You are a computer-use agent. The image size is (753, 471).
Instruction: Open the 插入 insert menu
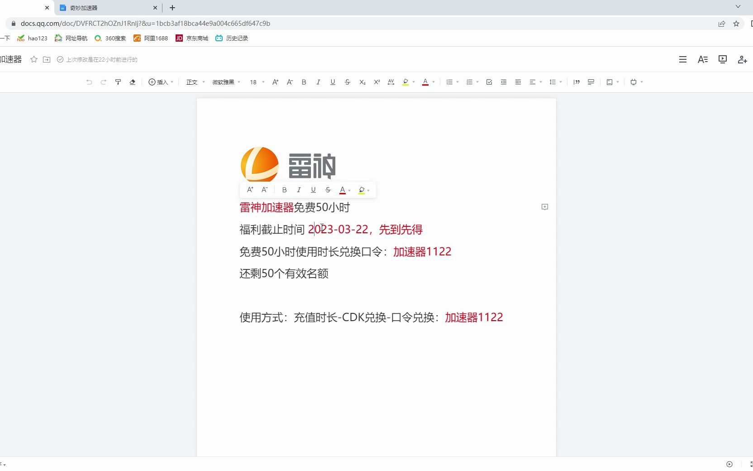(x=161, y=82)
